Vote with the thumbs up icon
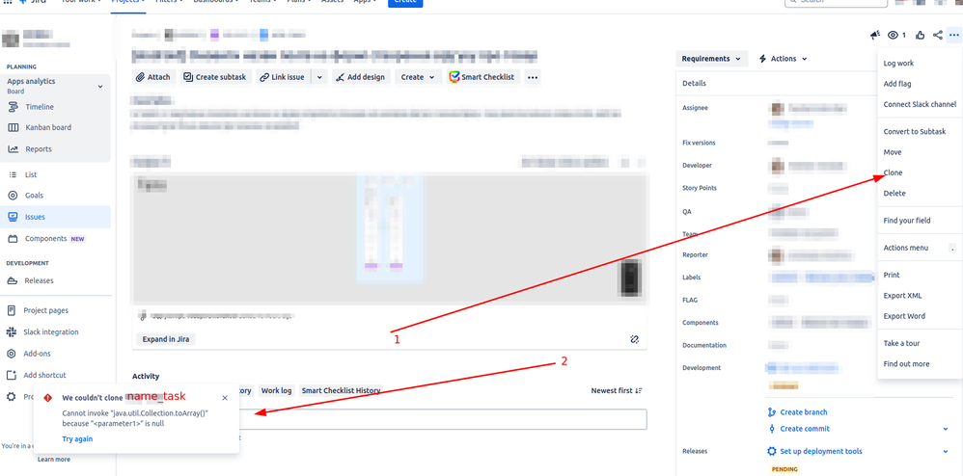The image size is (963, 476). pyautogui.click(x=920, y=35)
